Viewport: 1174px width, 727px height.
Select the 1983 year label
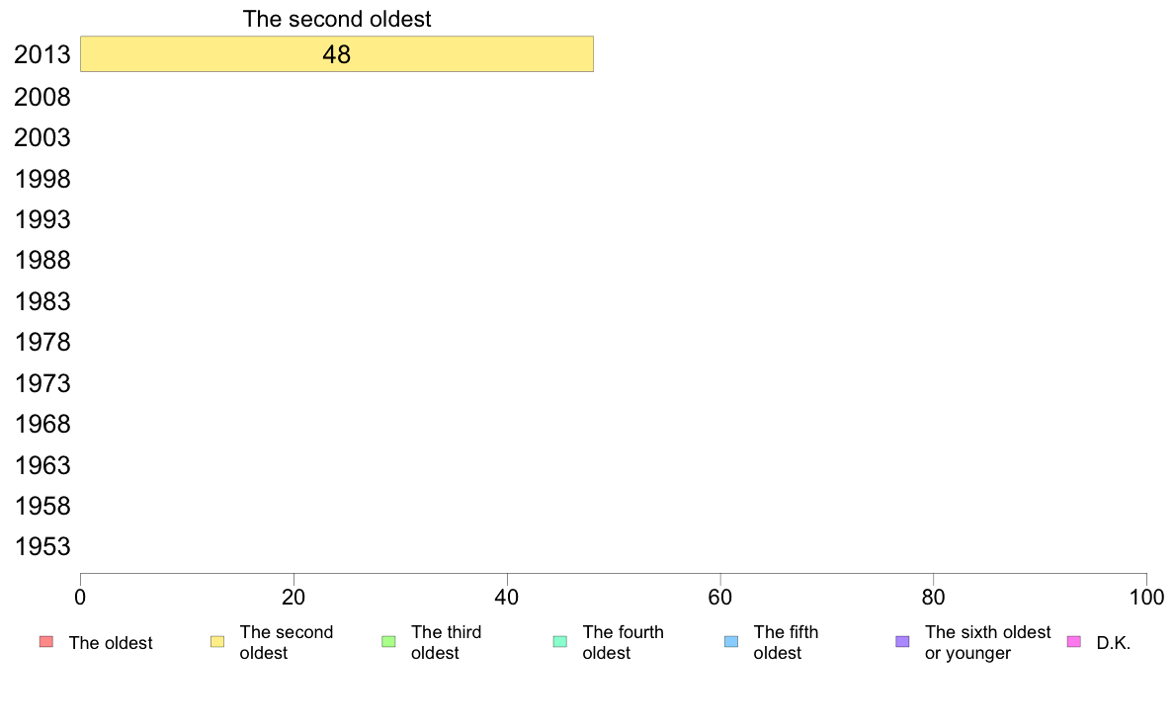click(x=42, y=301)
